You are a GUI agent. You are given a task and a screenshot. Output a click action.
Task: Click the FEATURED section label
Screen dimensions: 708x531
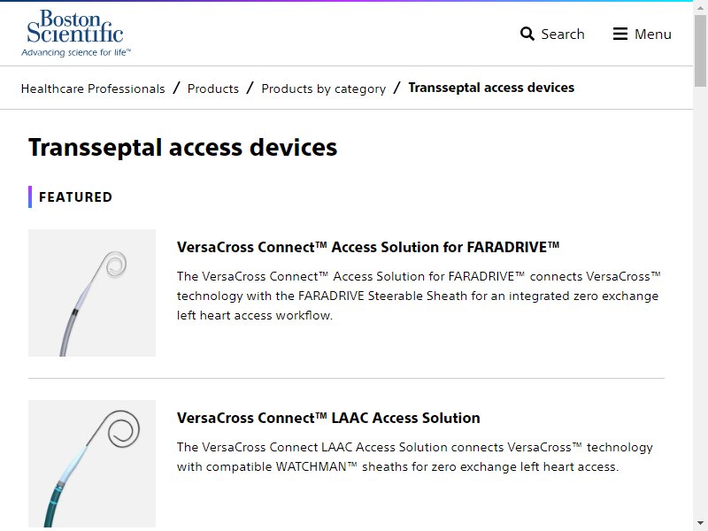point(75,196)
